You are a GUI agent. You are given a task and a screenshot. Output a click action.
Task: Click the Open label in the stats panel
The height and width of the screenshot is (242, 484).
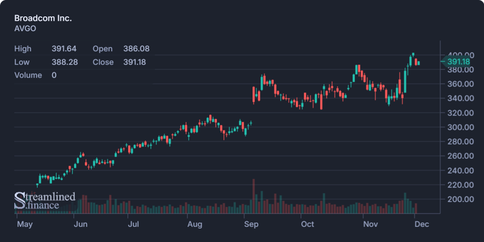tap(103, 49)
